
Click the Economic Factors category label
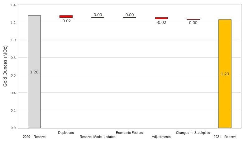click(129, 133)
